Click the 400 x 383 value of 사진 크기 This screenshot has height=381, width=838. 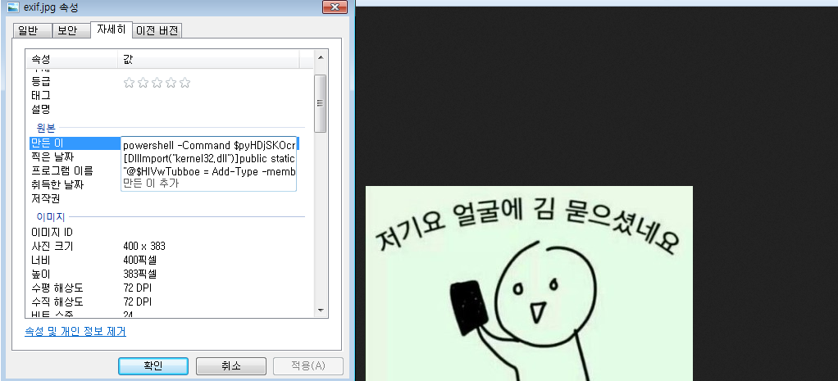tap(144, 247)
